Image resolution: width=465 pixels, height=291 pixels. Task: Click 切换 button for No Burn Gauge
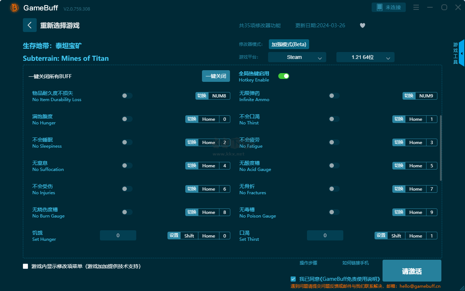[192, 212]
